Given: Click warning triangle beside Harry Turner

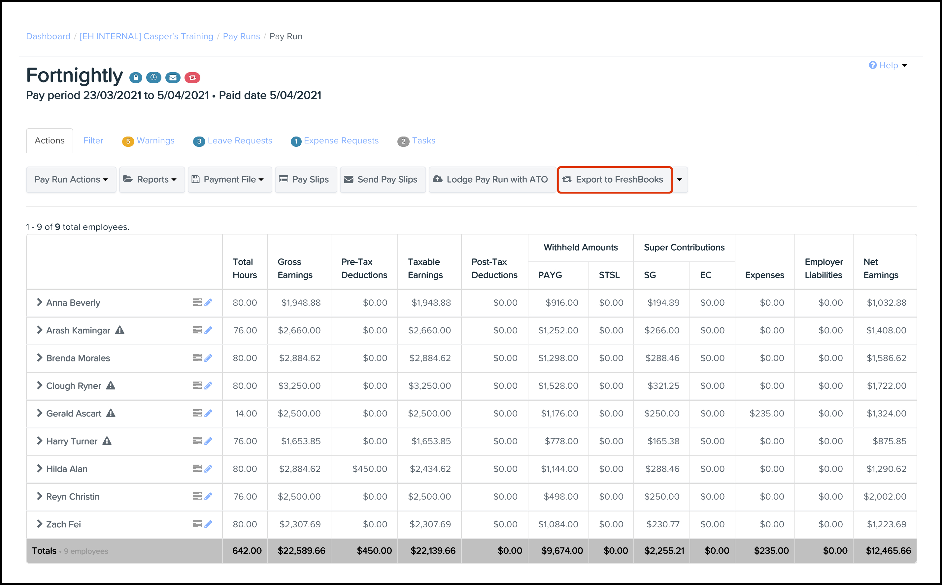Looking at the screenshot, I should pyautogui.click(x=107, y=441).
